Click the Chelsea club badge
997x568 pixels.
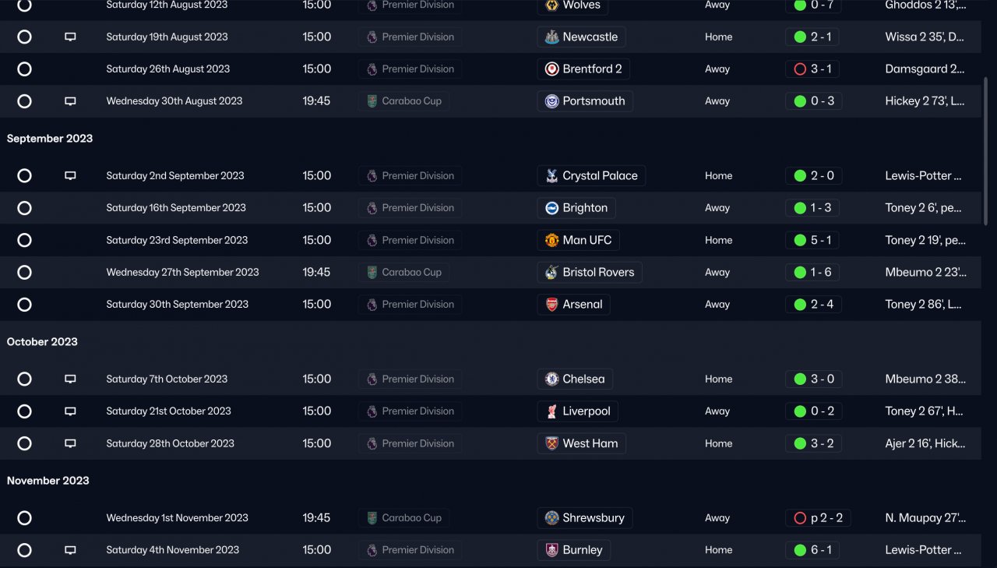click(x=551, y=379)
